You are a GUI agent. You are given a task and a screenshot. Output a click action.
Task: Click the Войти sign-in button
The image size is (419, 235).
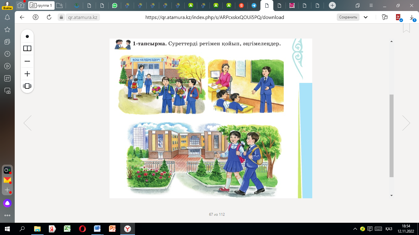click(7, 6)
